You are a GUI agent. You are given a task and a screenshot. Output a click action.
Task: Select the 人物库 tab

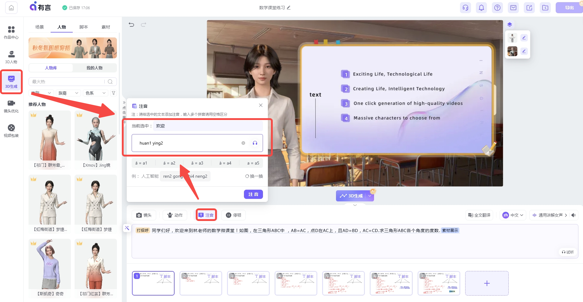[x=51, y=68]
